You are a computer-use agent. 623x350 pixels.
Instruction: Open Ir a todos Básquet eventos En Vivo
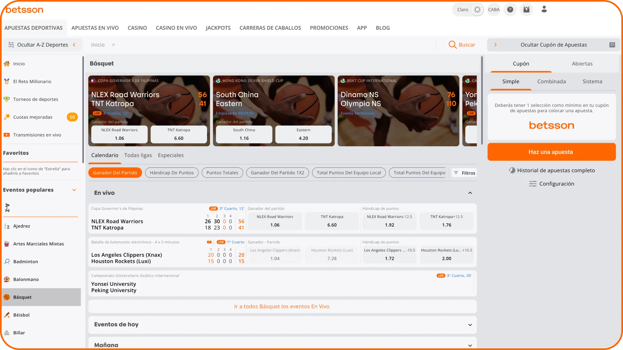click(x=282, y=307)
